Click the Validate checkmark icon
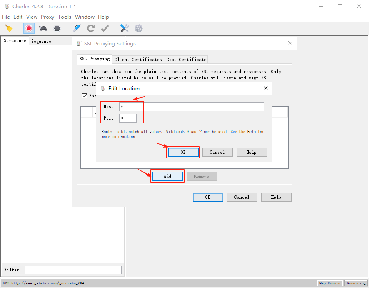The height and width of the screenshot is (288, 369). [105, 28]
